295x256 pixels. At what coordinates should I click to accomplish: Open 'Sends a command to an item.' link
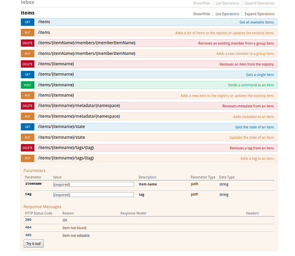251,85
